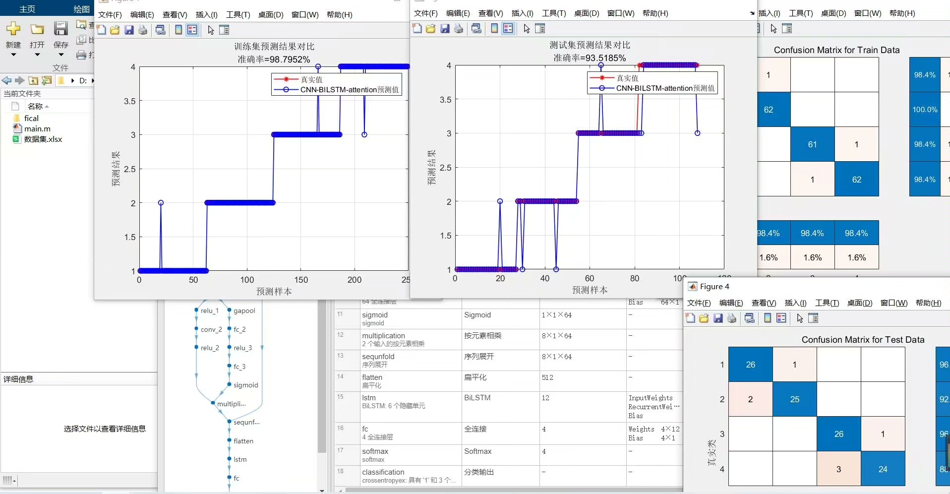Click the softmax row in layer table
This screenshot has height=494, width=950.
[x=508, y=455]
